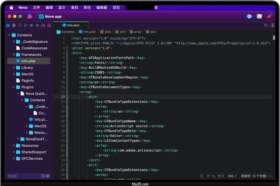Open the Remote servers globe sidebar
Image resolution: width=280 pixels, height=186 pixels.
point(14,25)
